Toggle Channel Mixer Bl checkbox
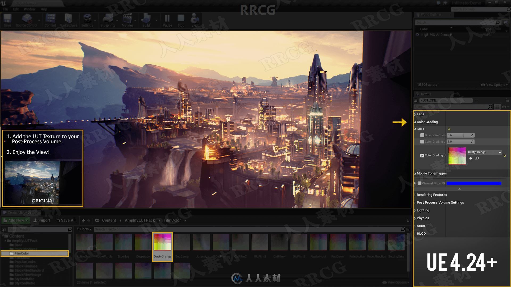 [420, 183]
